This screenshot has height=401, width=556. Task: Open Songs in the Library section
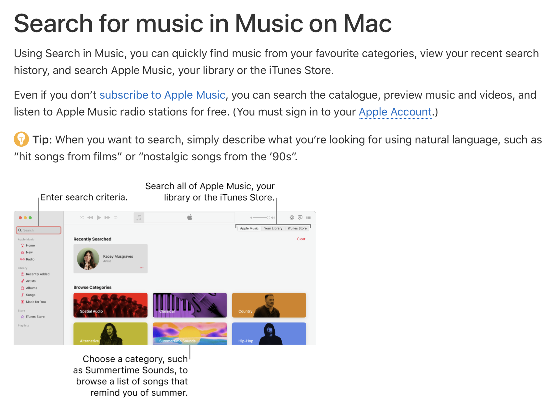click(31, 295)
